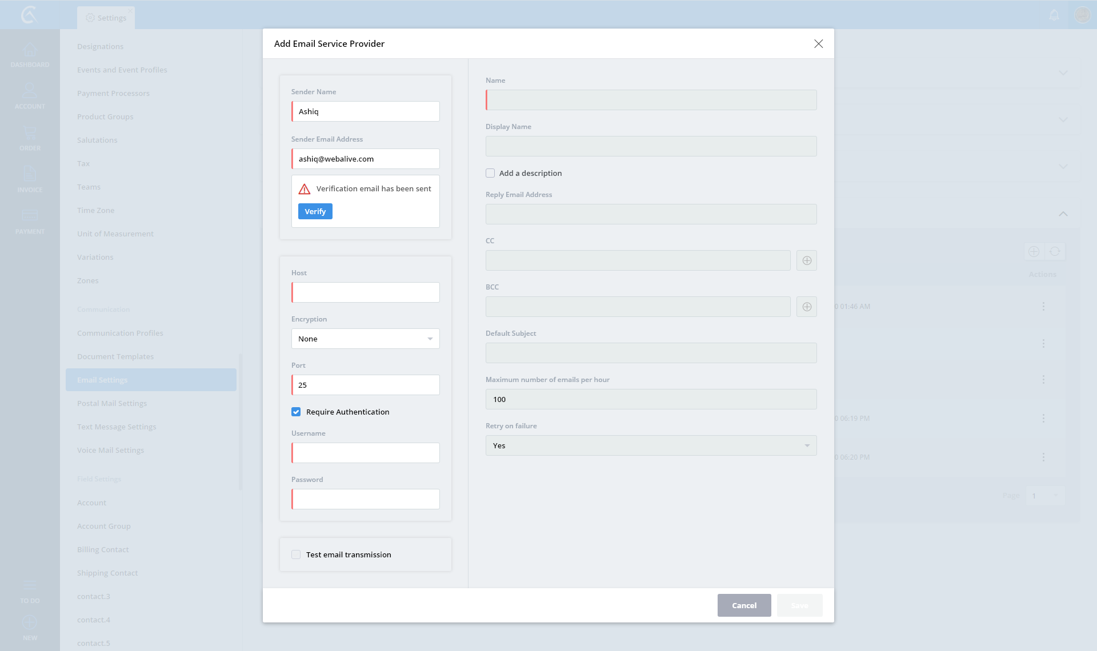Uncheck Require Authentication checkbox

[x=296, y=412]
